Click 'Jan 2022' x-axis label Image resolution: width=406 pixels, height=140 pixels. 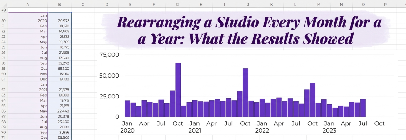coord(262,127)
